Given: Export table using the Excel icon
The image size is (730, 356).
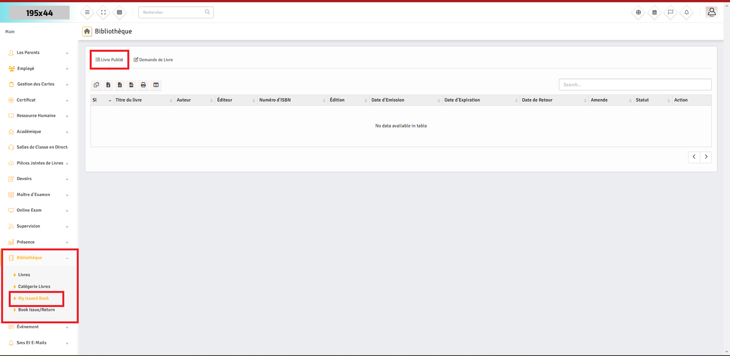Looking at the screenshot, I should click(108, 85).
